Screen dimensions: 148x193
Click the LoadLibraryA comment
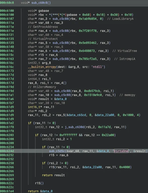[x=120, y=19]
